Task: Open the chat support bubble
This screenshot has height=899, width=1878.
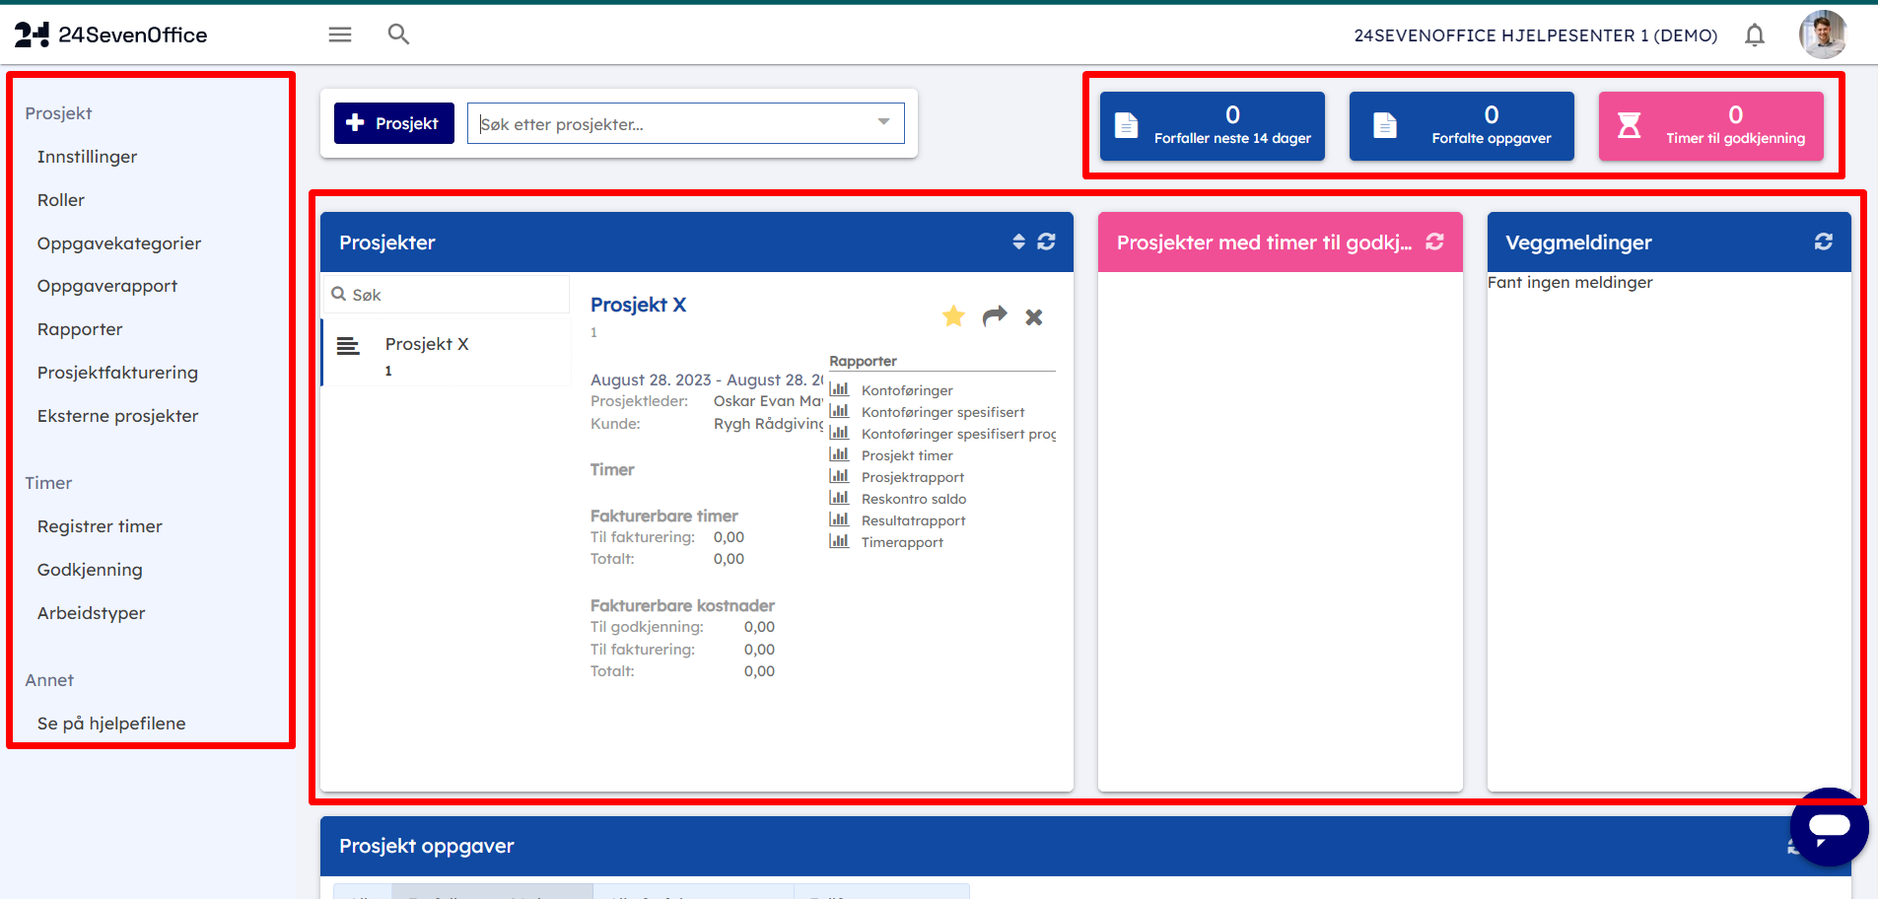Action: click(1829, 826)
